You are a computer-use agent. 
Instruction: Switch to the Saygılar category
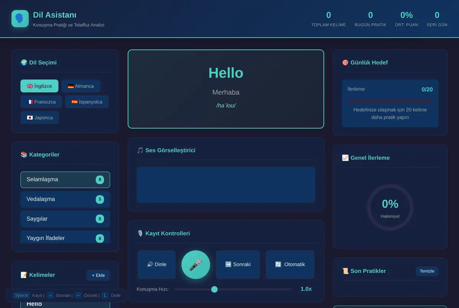65,219
